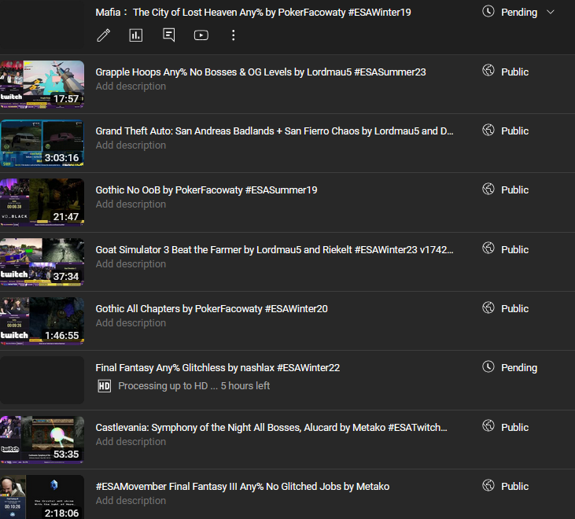Open GTA San Andreas video thumbnail
This screenshot has width=575, height=519.
click(x=42, y=143)
